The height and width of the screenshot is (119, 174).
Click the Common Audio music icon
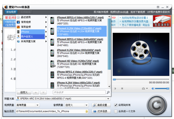[x=18, y=27]
